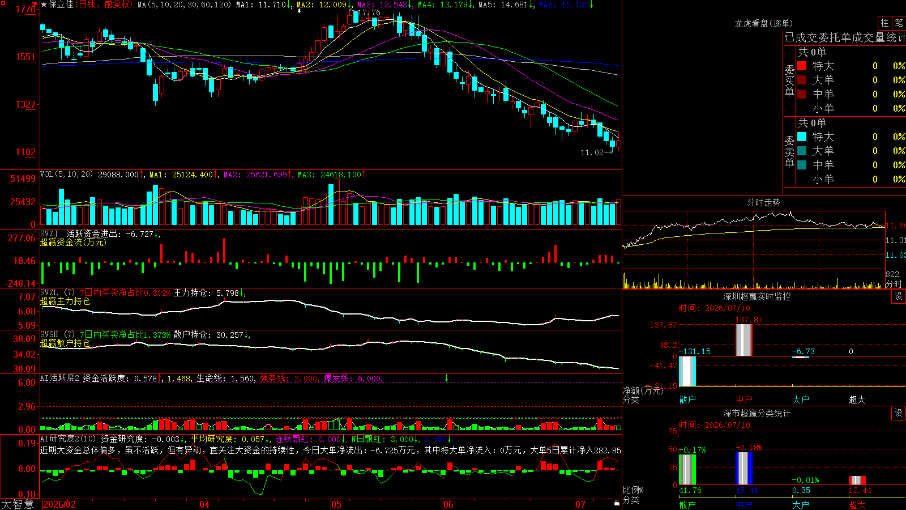Click the 超赢资金流(万元) label
906x510 pixels.
[73, 242]
